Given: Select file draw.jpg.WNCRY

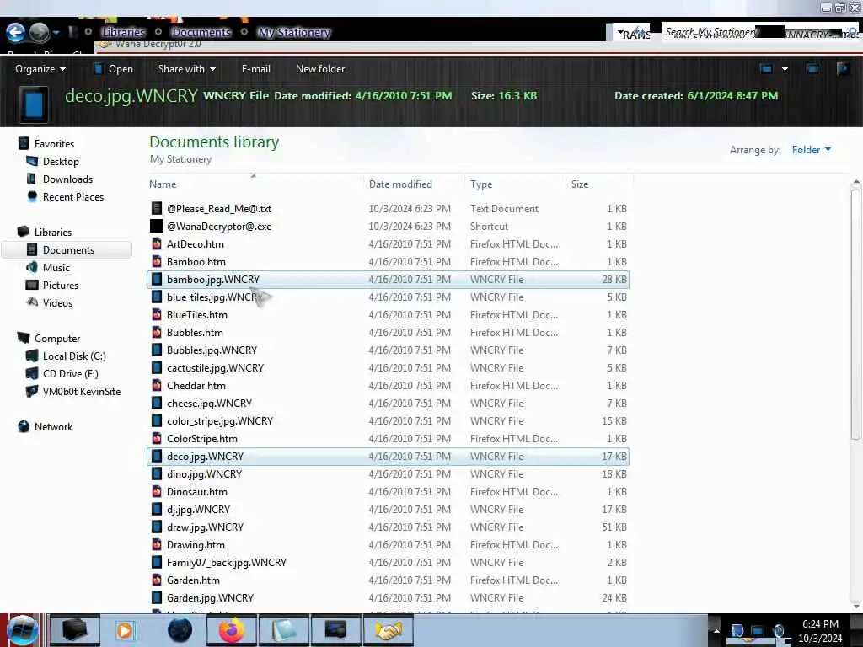Looking at the screenshot, I should pos(388,527).
